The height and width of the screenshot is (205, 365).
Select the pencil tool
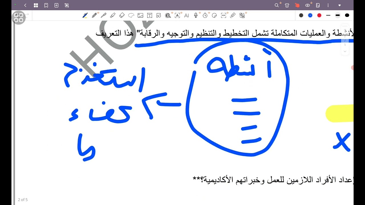pyautogui.click(x=94, y=15)
